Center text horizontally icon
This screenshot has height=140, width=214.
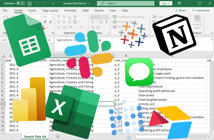(64, 22)
